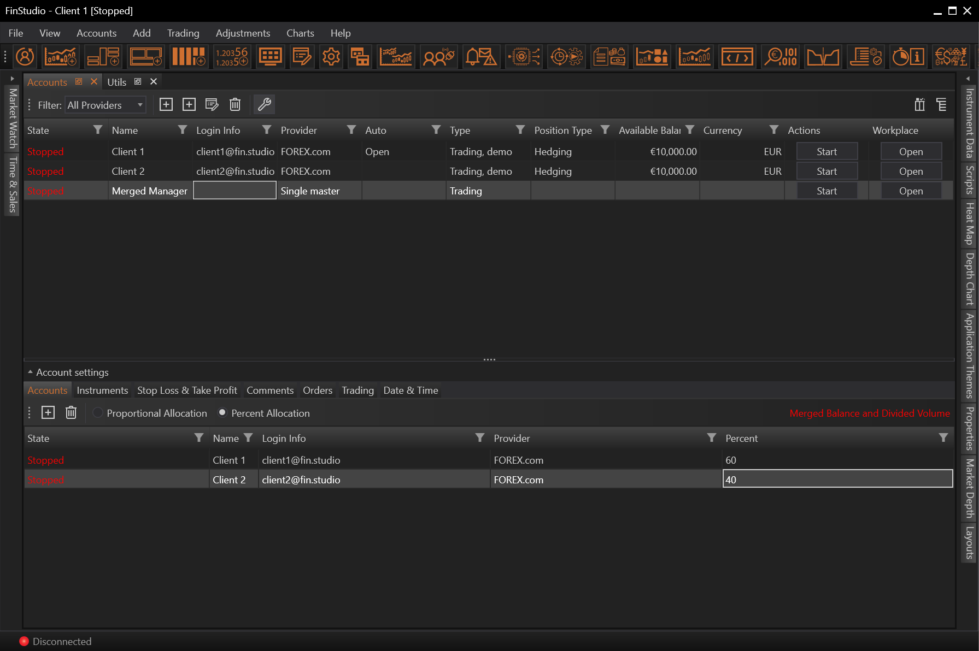Open the code editor script icon
Viewport: 979px width, 651px height.
pyautogui.click(x=737, y=57)
